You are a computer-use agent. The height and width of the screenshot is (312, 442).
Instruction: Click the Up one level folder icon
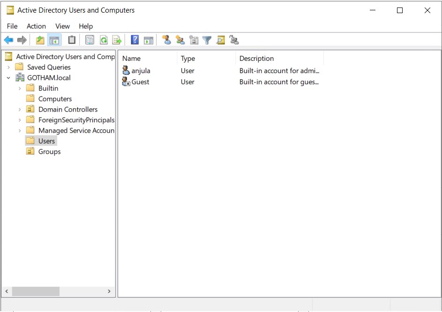pyautogui.click(x=40, y=40)
